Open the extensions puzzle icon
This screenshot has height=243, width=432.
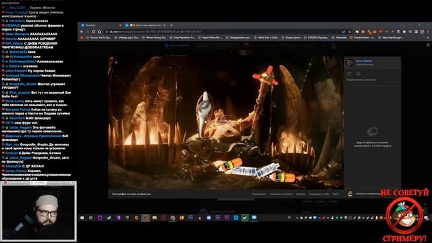click(404, 32)
